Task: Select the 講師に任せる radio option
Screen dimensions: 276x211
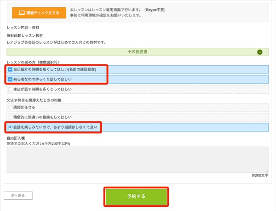Action: [x=11, y=107]
